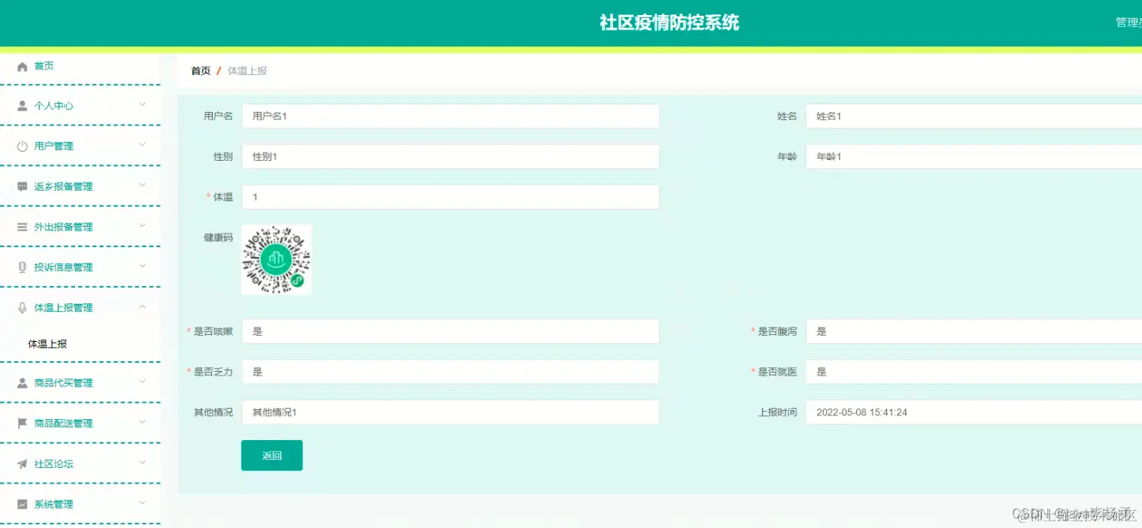Click the 体温上报 breadcrumb text
The height and width of the screenshot is (528, 1142).
click(x=247, y=71)
